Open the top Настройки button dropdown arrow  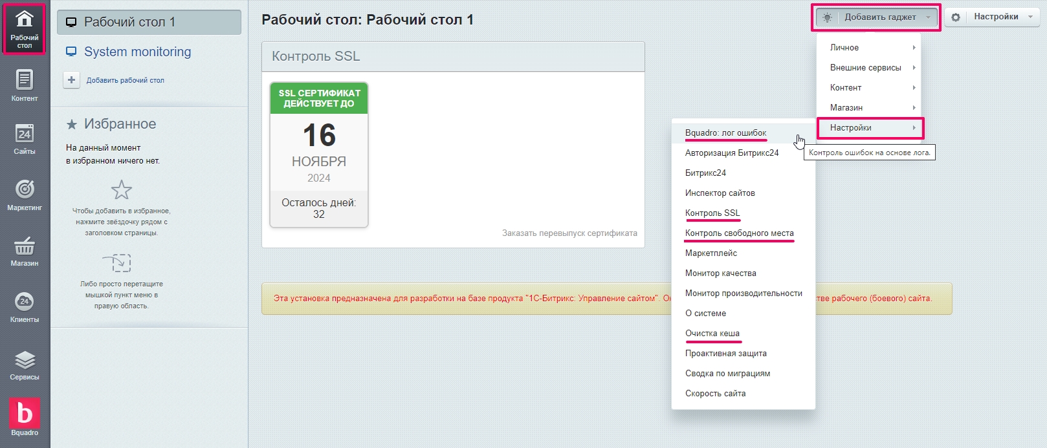[x=1030, y=17]
